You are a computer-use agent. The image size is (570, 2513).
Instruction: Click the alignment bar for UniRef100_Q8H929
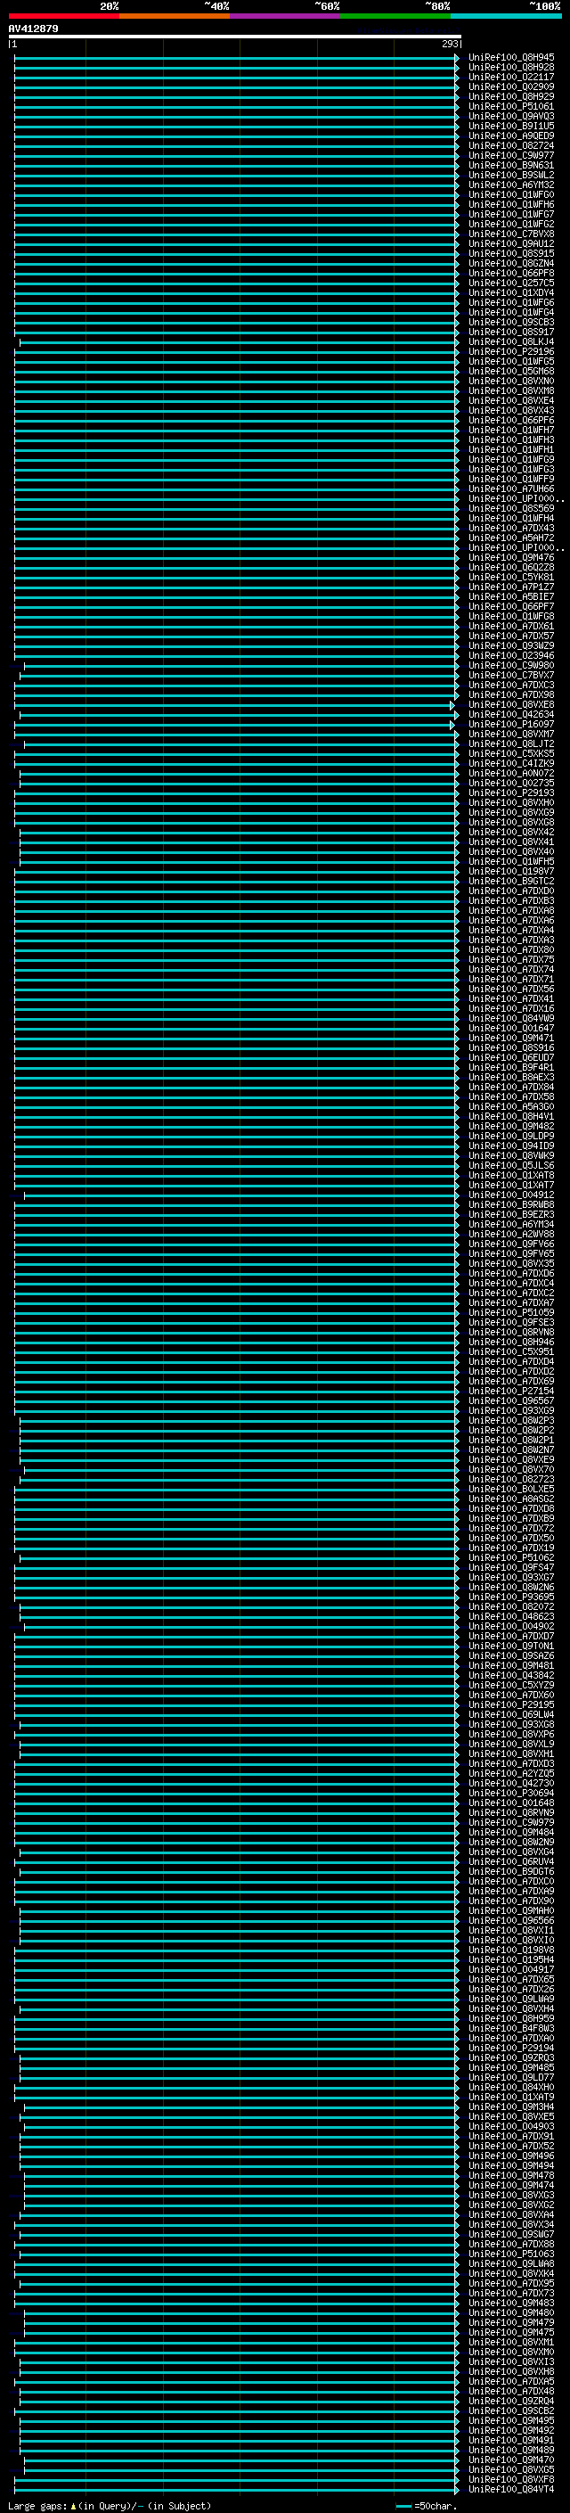(236, 96)
